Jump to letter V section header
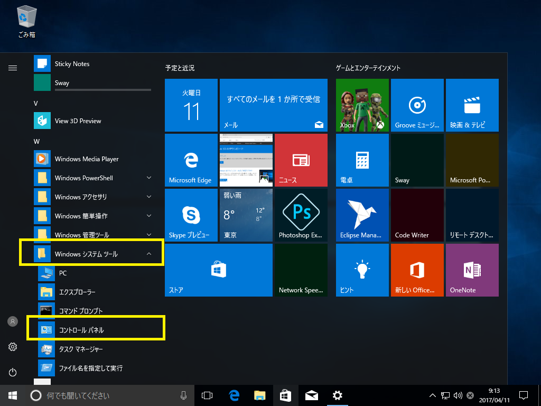The width and height of the screenshot is (541, 406). tap(36, 103)
